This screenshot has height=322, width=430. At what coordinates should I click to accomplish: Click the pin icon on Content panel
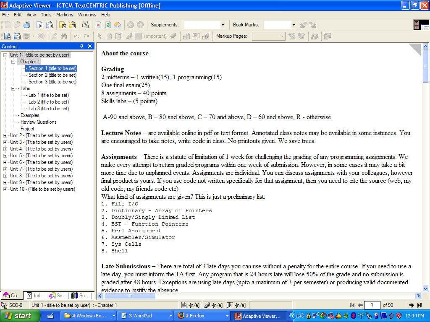(82, 46)
